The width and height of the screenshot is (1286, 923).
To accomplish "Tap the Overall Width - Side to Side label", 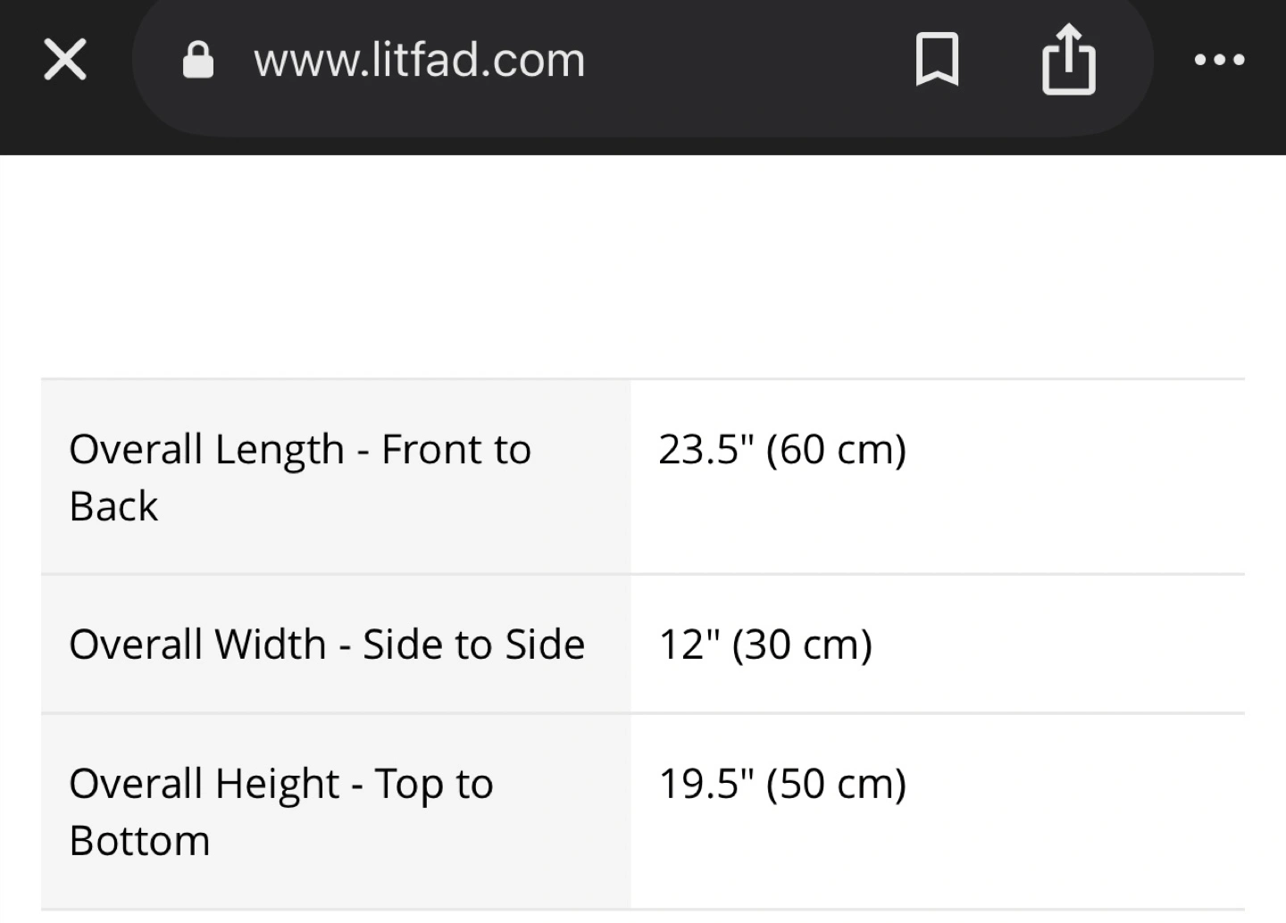I will [x=327, y=644].
